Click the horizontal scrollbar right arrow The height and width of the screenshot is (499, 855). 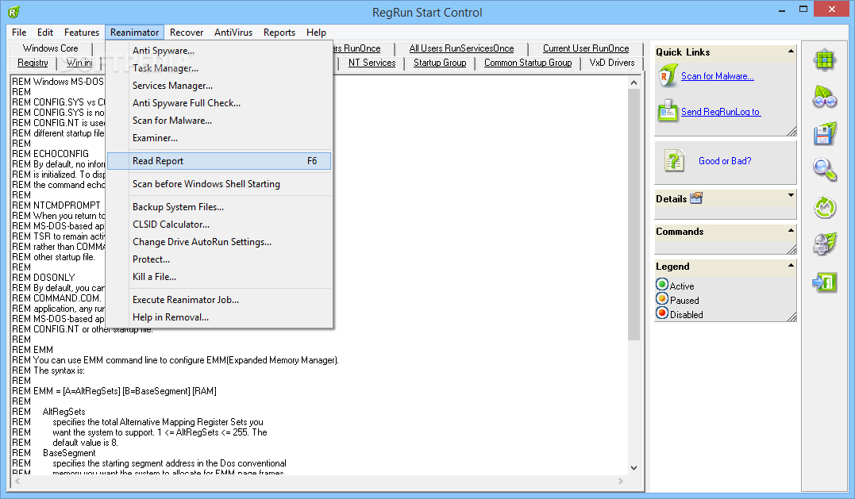point(621,481)
